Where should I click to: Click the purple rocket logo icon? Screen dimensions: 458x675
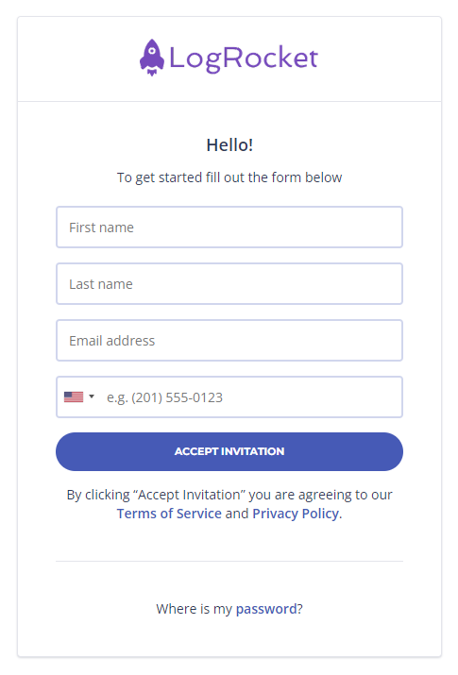pos(151,58)
